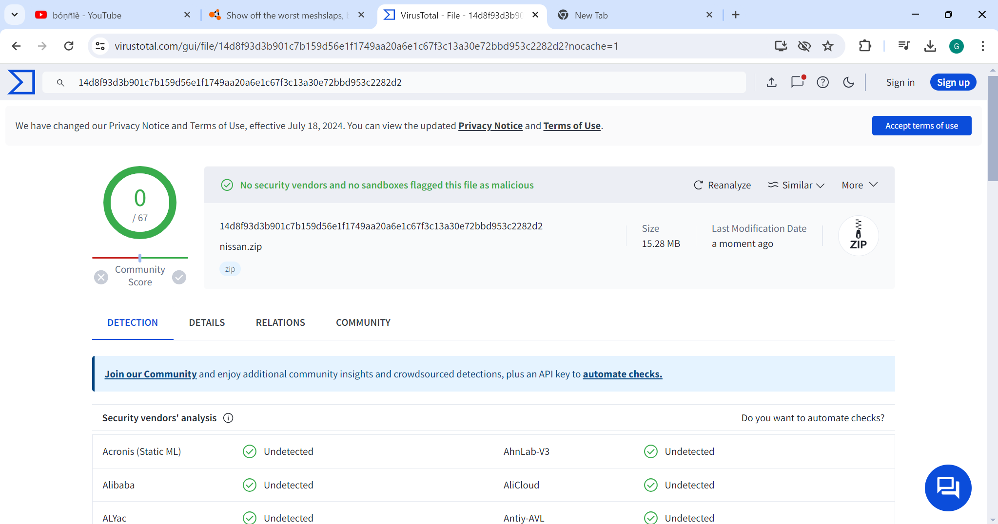Click the Reanalyze button
The width and height of the screenshot is (998, 524).
pyautogui.click(x=723, y=185)
